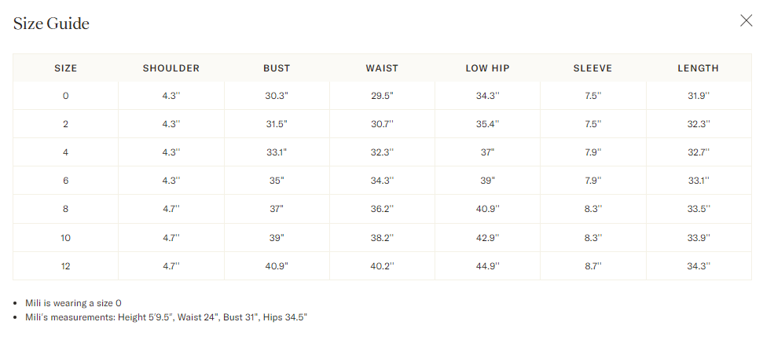Click the Size Guide heading
The image size is (763, 351).
[x=51, y=24]
